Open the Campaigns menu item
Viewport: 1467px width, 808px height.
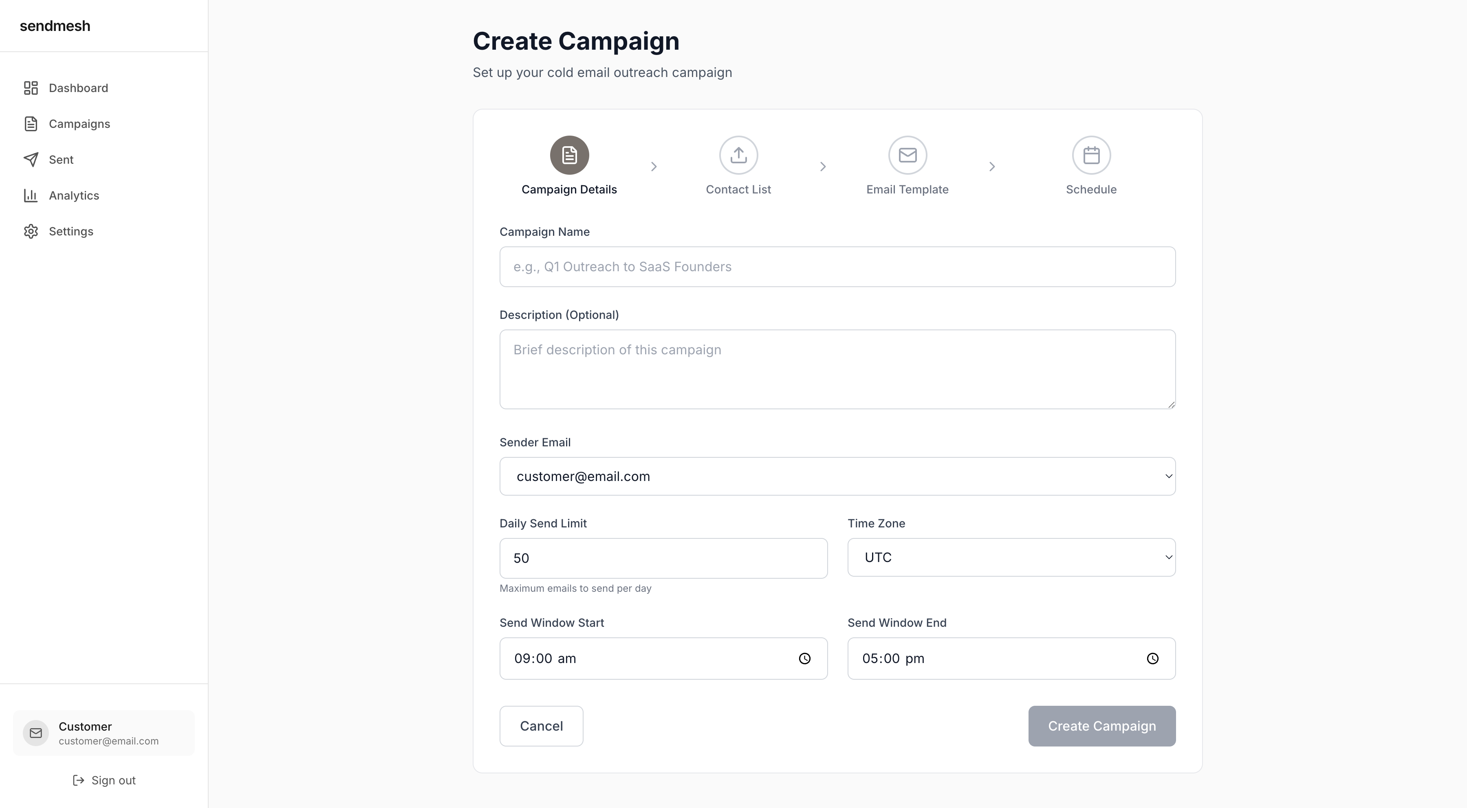click(79, 124)
